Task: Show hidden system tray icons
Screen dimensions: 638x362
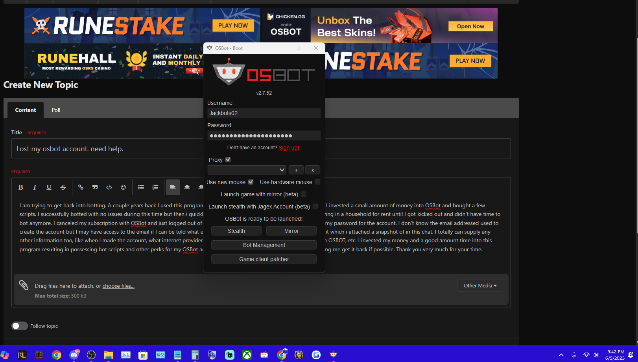Action: click(x=561, y=355)
